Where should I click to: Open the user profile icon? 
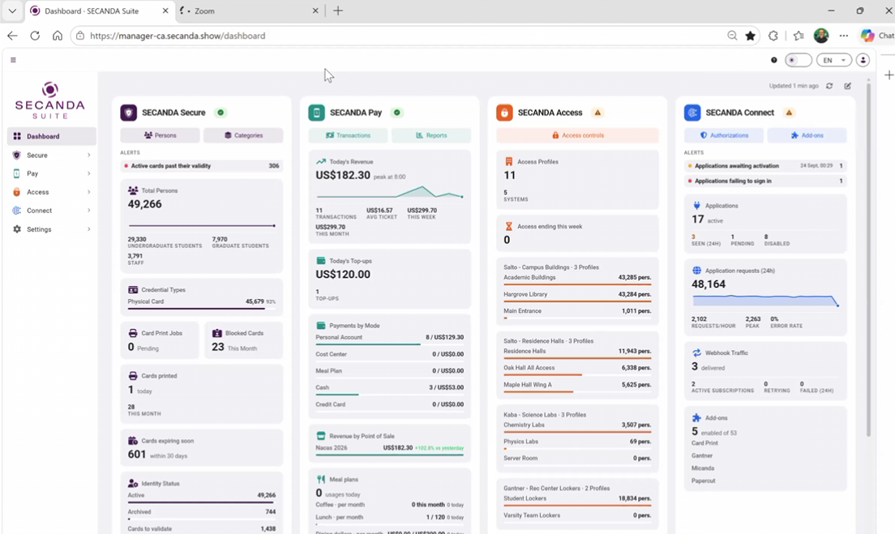(863, 60)
